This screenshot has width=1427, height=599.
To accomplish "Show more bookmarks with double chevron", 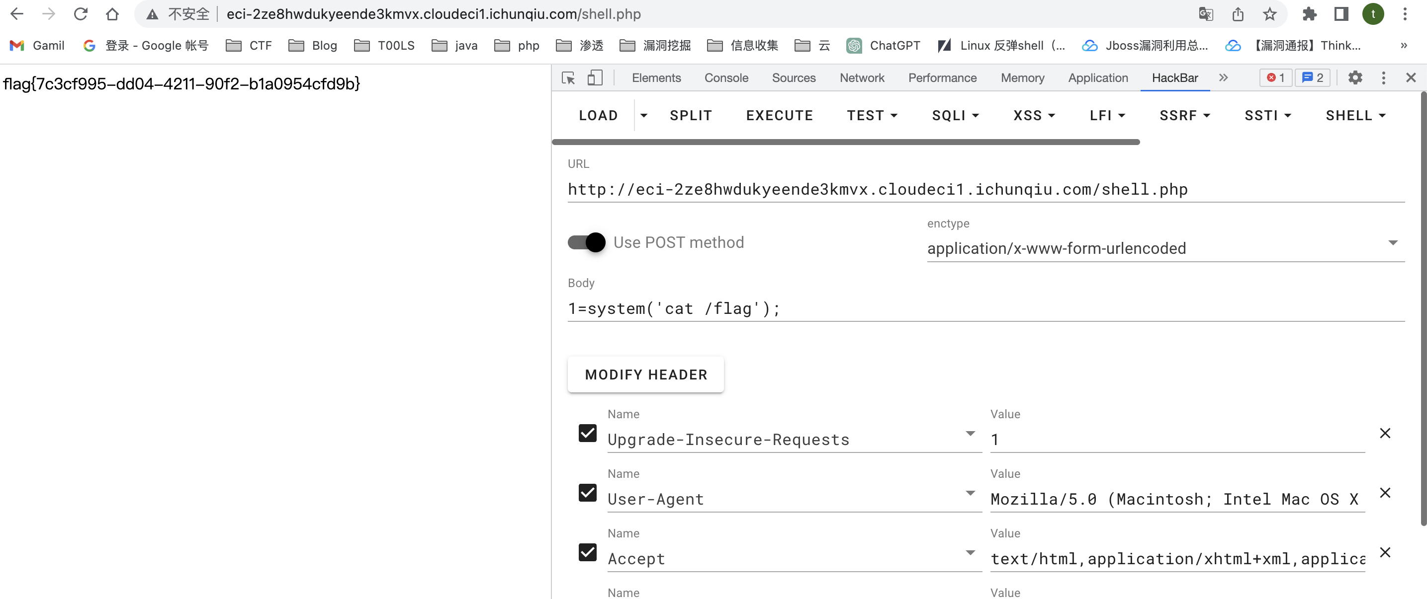I will pos(1404,45).
